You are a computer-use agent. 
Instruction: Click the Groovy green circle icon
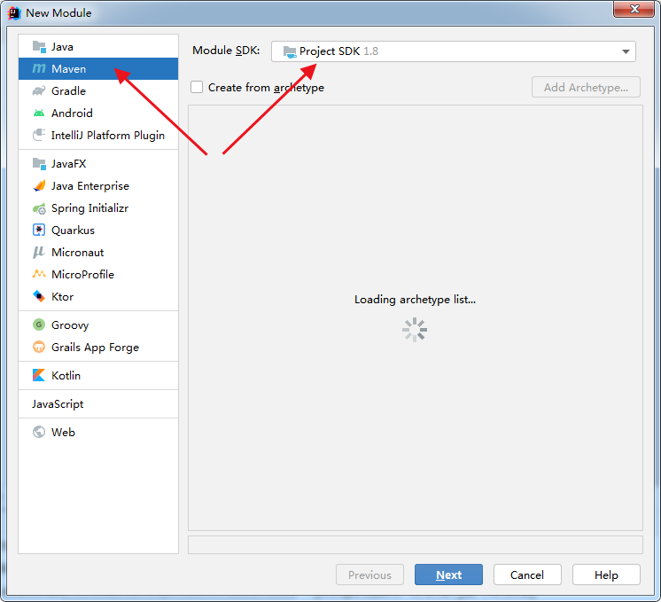[x=39, y=324]
